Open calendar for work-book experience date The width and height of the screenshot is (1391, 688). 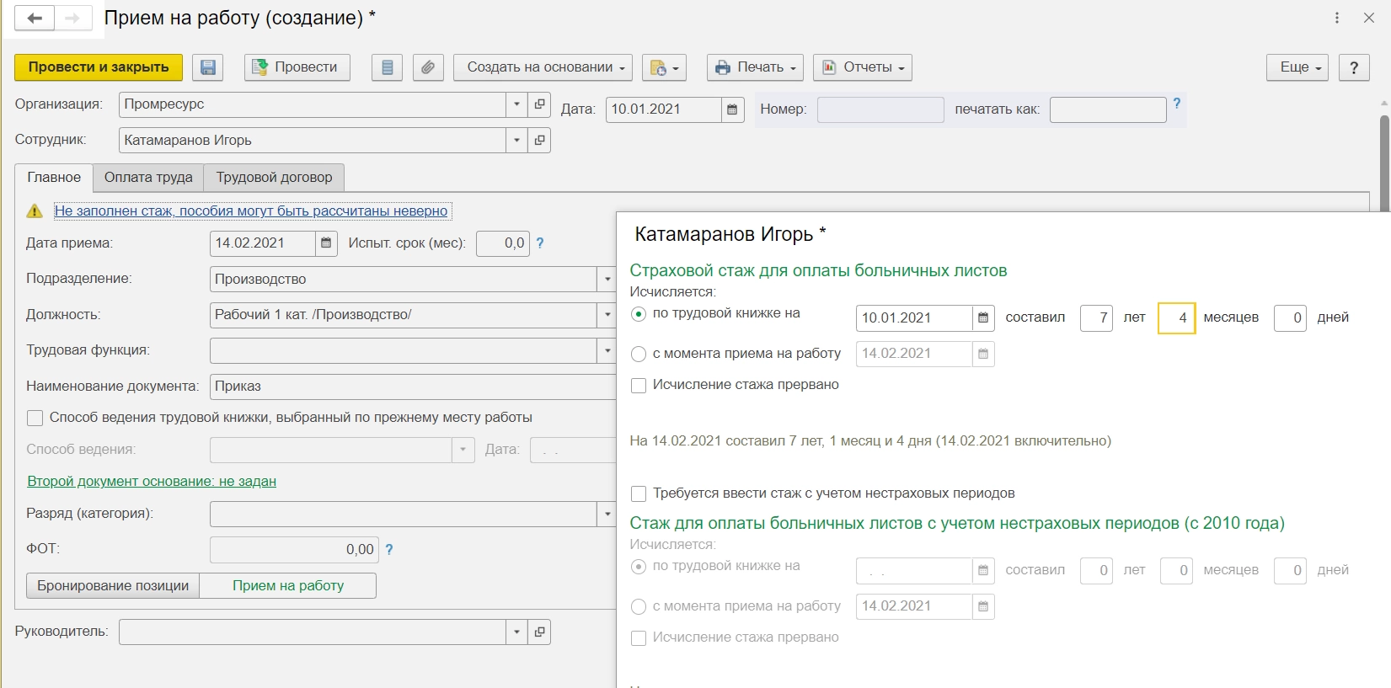click(982, 317)
